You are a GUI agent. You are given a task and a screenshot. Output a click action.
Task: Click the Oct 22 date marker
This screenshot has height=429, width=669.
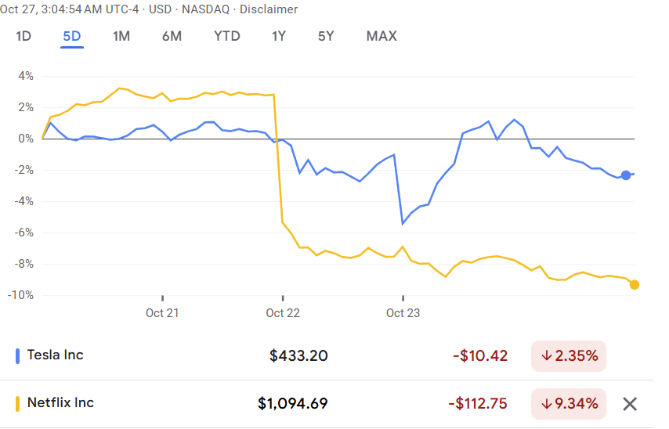point(282,313)
